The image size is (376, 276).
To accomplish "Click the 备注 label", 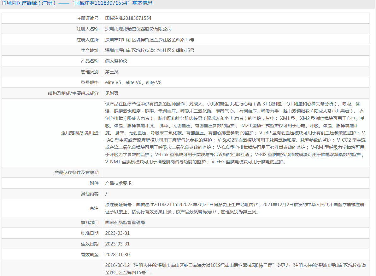I will point(94,208).
